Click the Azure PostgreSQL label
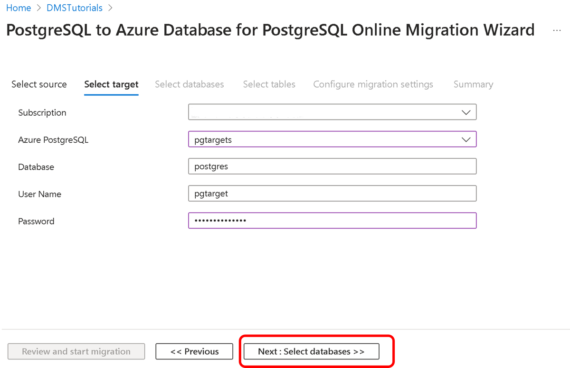The width and height of the screenshot is (570, 368). 53,140
